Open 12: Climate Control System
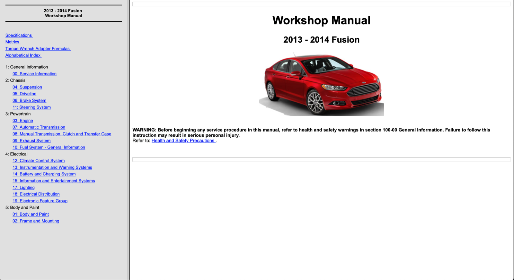Image resolution: width=514 pixels, height=280 pixels. (39, 161)
